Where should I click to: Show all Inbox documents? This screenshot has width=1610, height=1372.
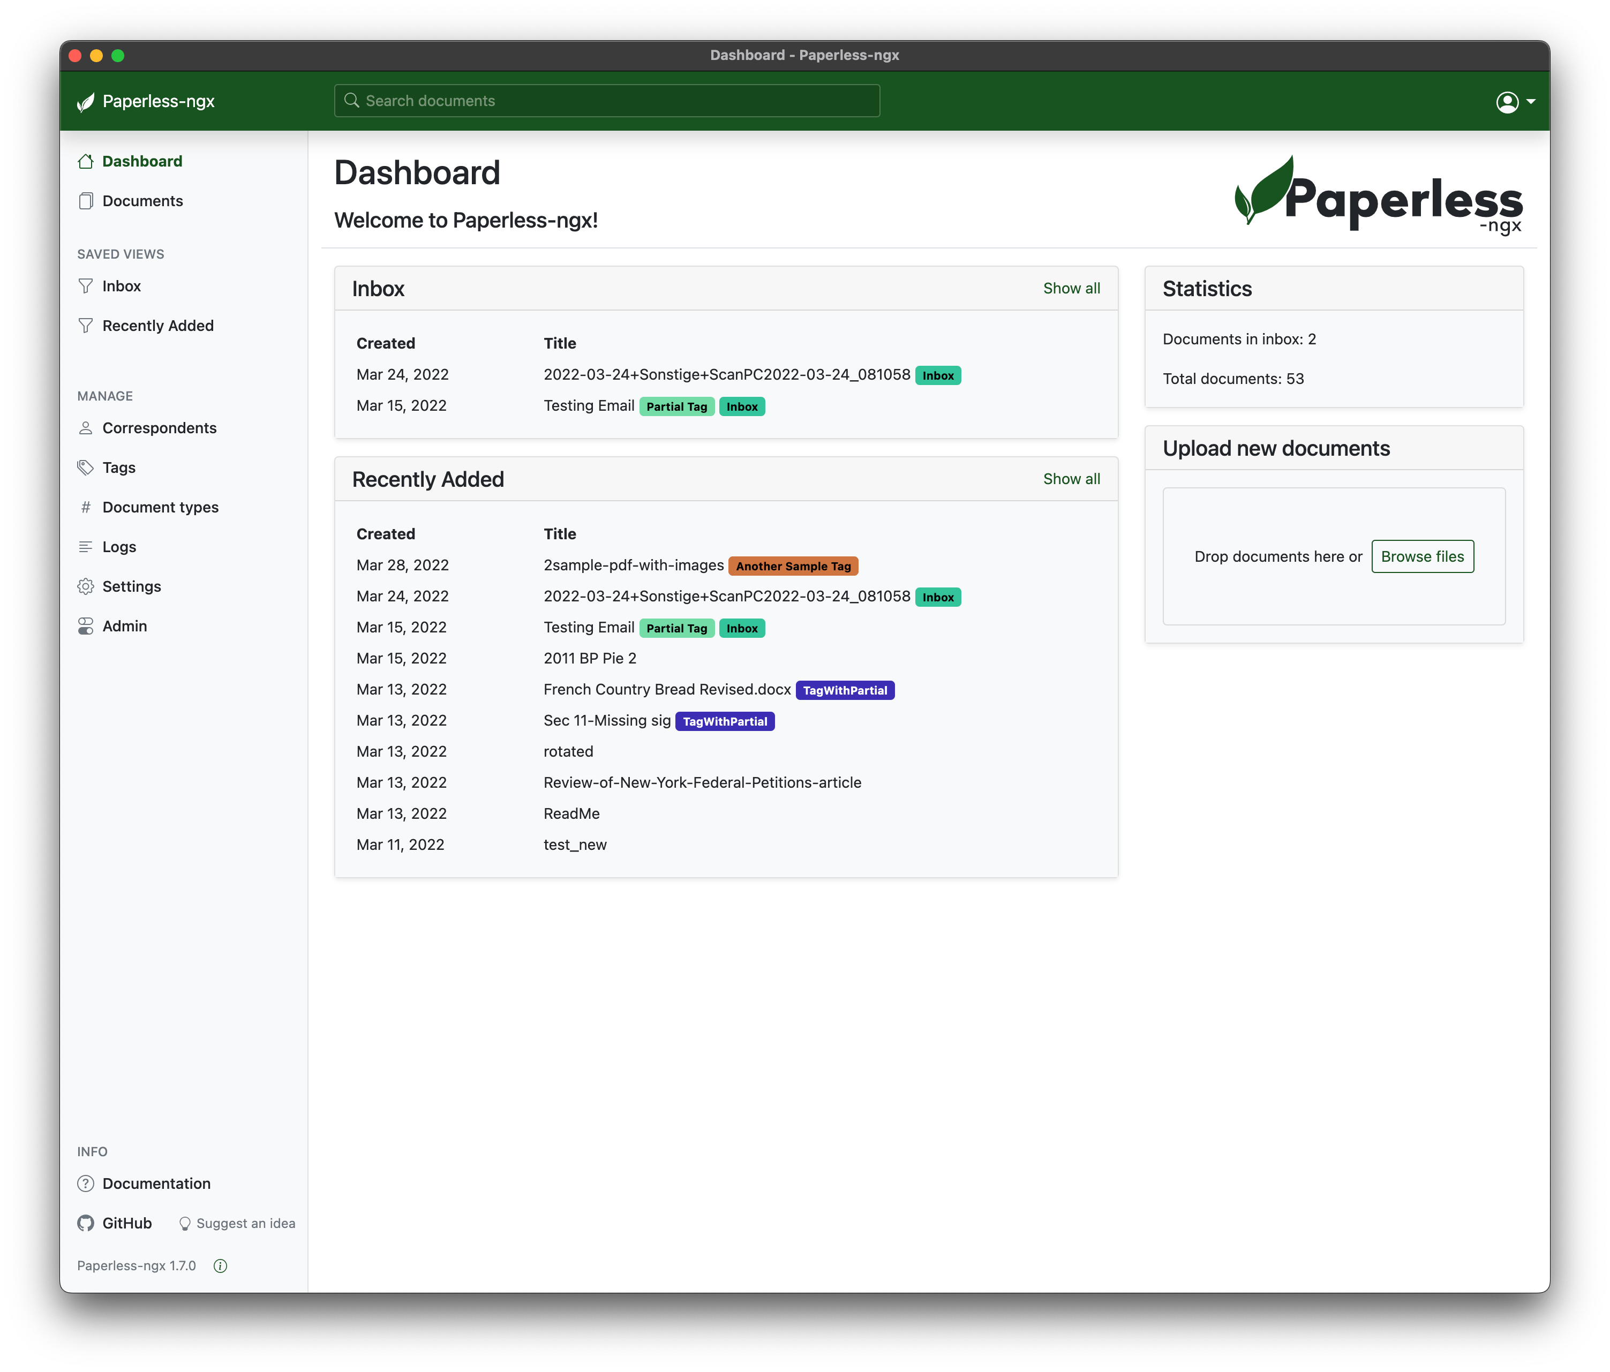[1072, 288]
